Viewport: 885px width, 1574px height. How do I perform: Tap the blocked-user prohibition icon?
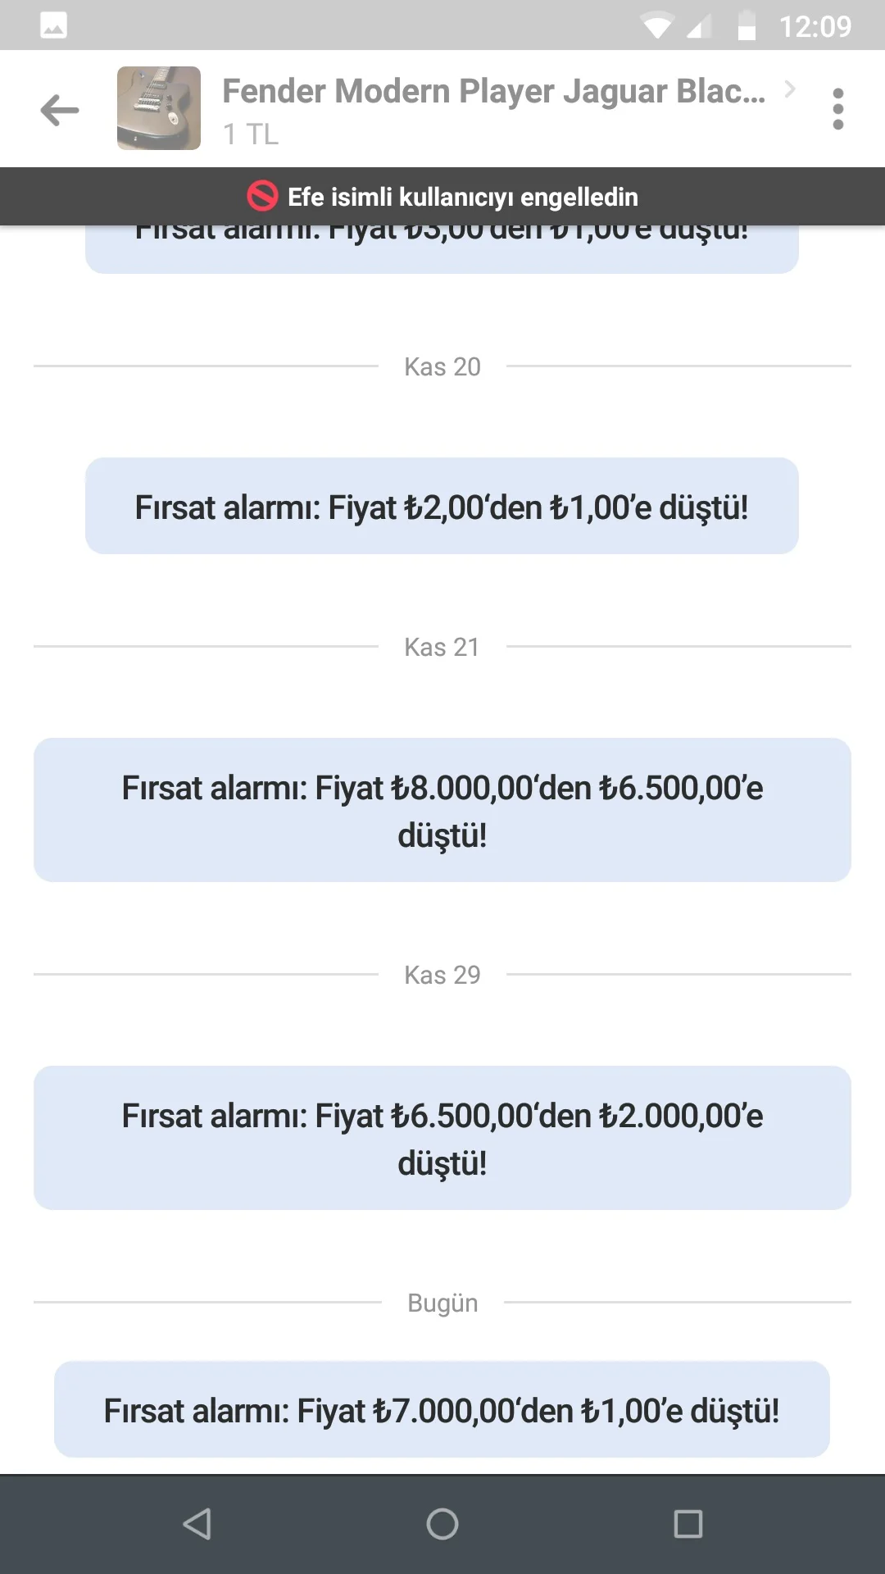[x=262, y=196]
